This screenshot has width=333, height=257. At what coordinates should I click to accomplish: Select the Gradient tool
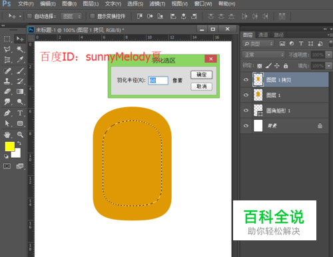(20, 91)
